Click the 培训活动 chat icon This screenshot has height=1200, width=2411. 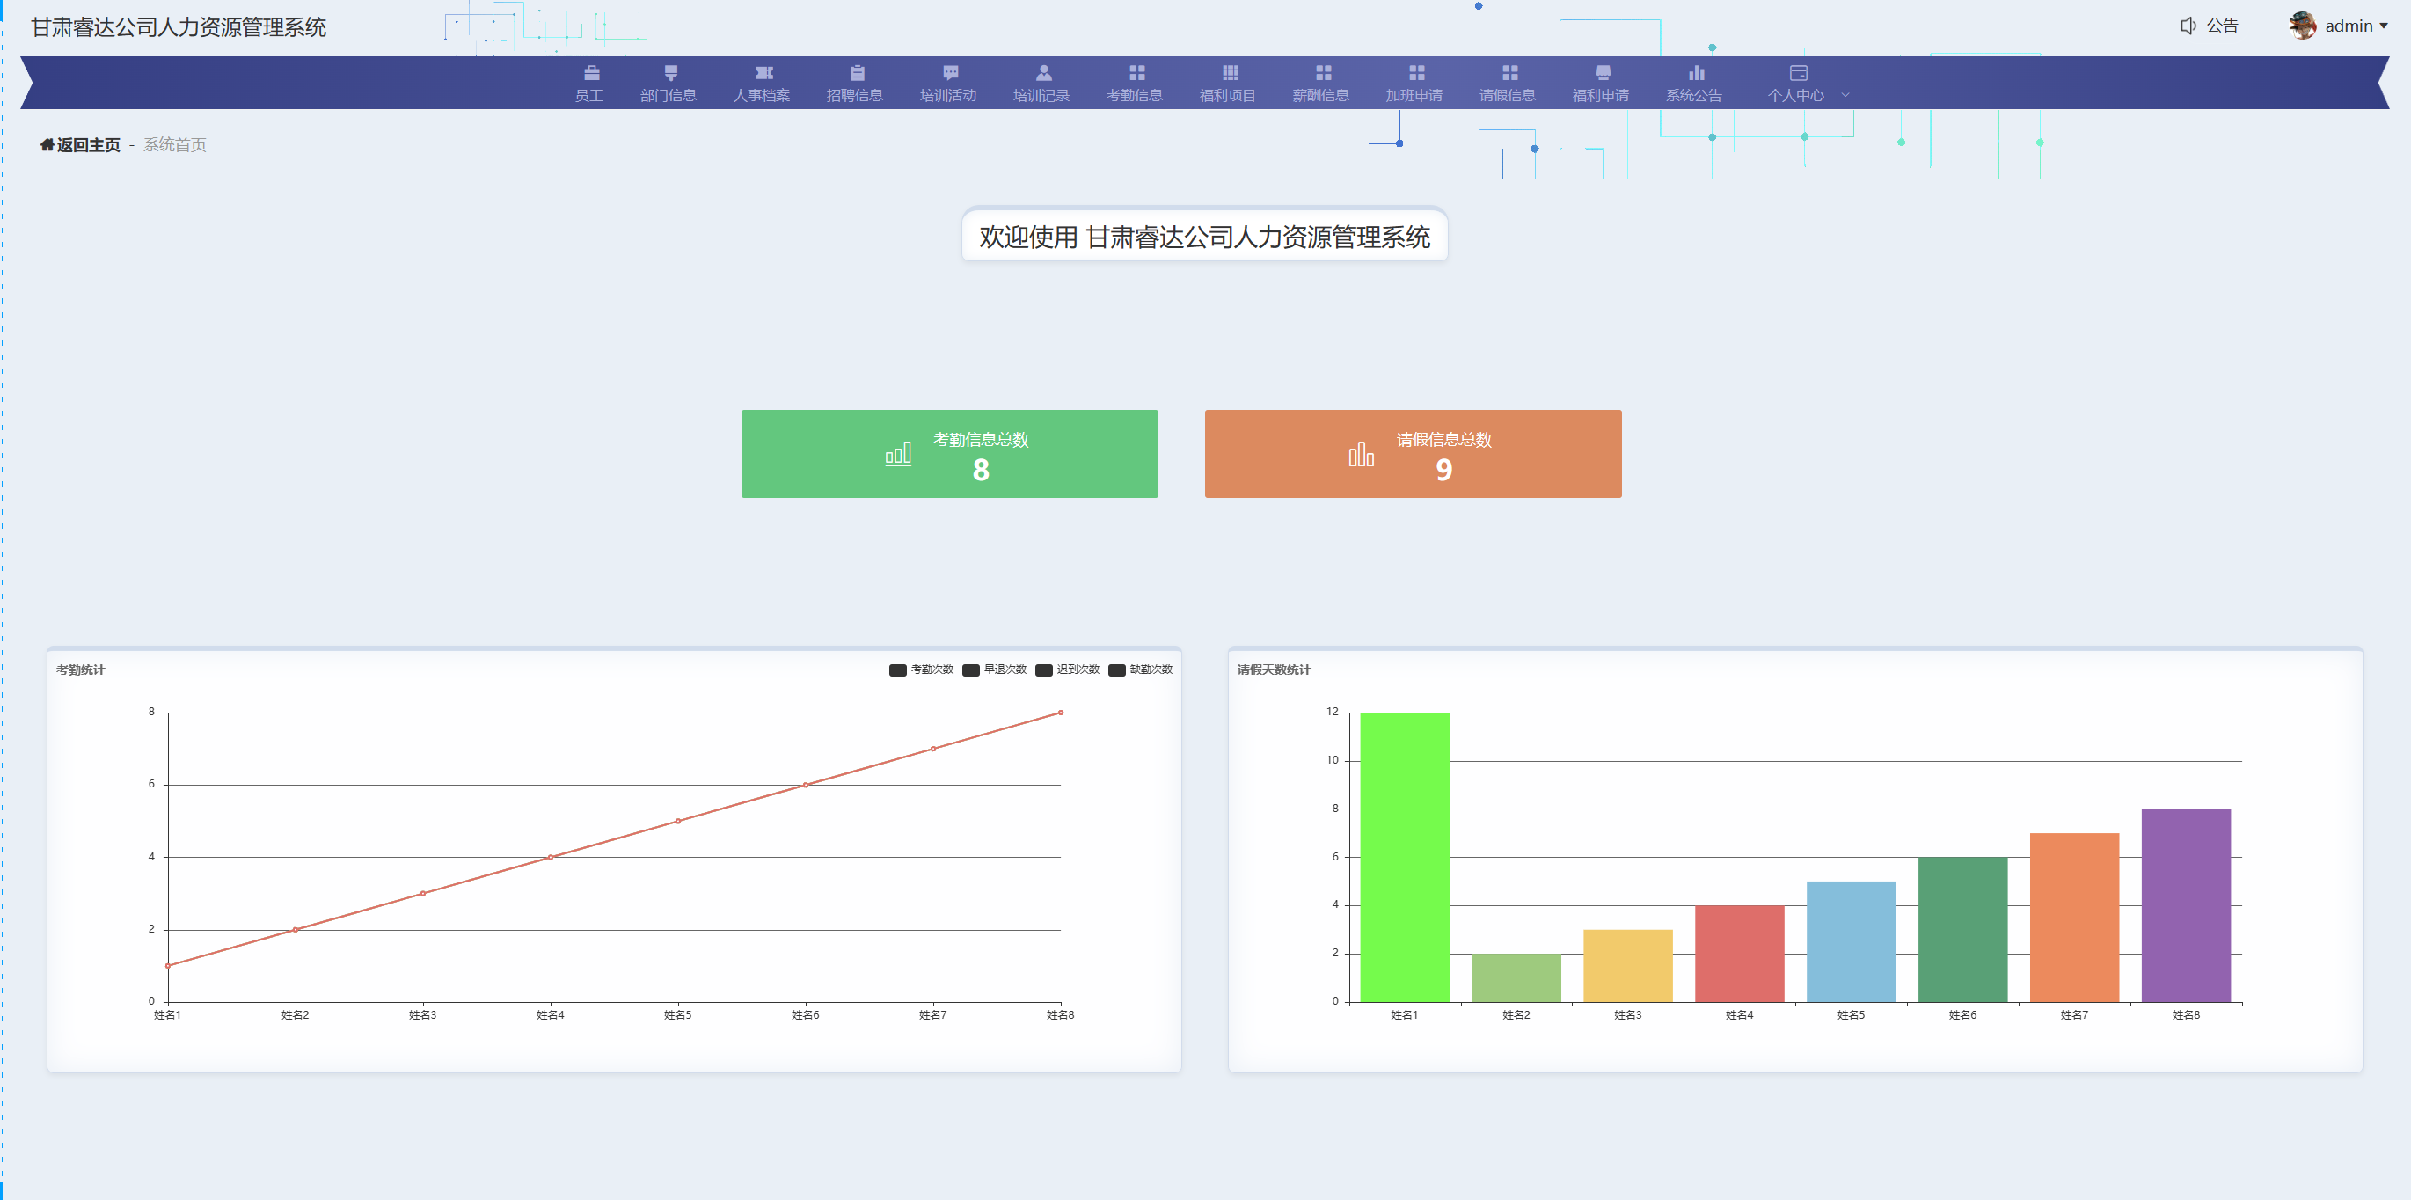click(950, 73)
